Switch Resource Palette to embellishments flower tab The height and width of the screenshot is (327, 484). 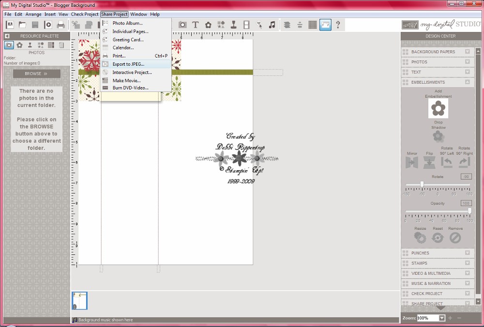(x=19, y=45)
